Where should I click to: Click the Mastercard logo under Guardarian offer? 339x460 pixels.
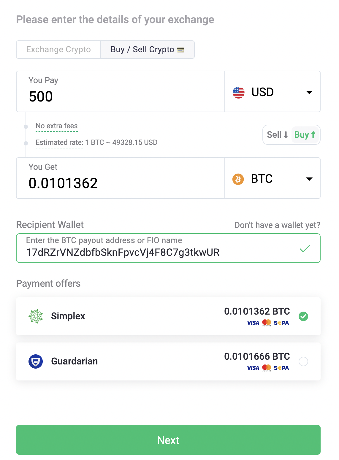267,368
